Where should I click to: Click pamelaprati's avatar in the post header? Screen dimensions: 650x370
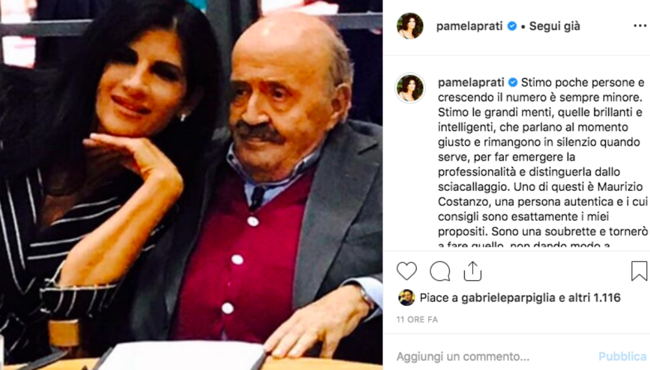(410, 26)
